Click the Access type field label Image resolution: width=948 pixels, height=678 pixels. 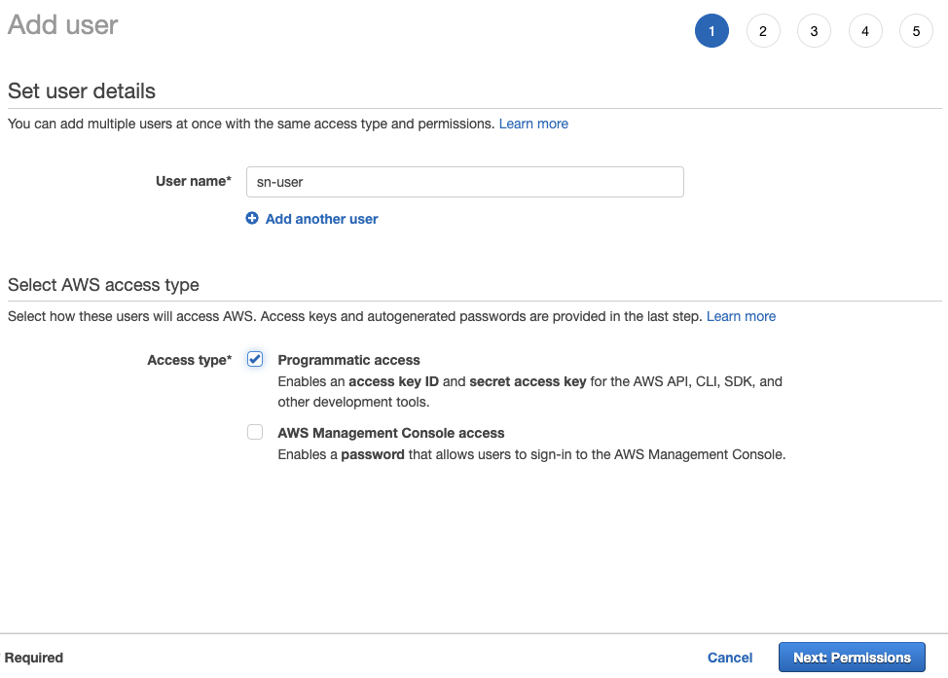point(189,360)
